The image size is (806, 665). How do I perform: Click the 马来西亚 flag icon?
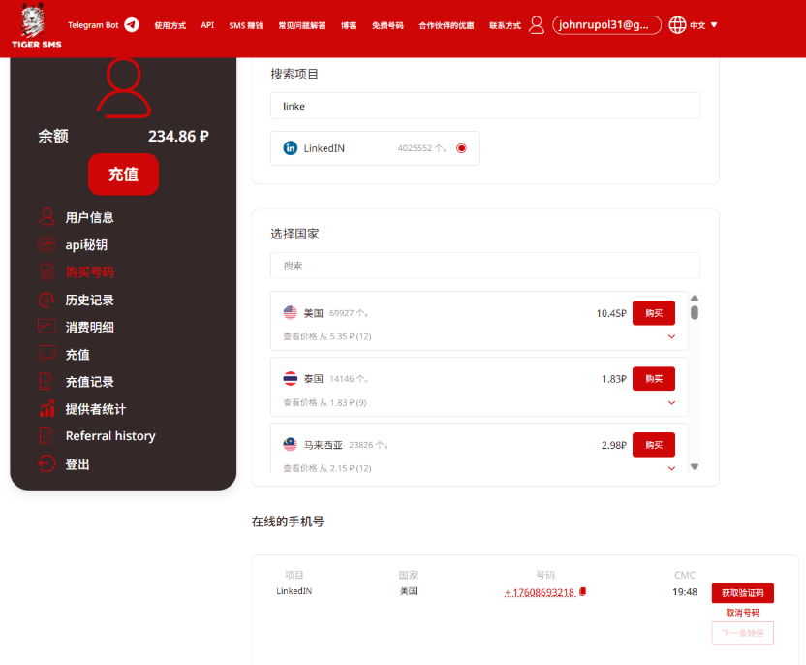coord(291,444)
